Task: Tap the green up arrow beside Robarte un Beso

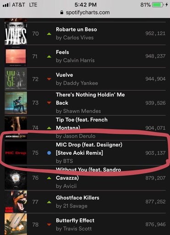Action: click(x=49, y=34)
